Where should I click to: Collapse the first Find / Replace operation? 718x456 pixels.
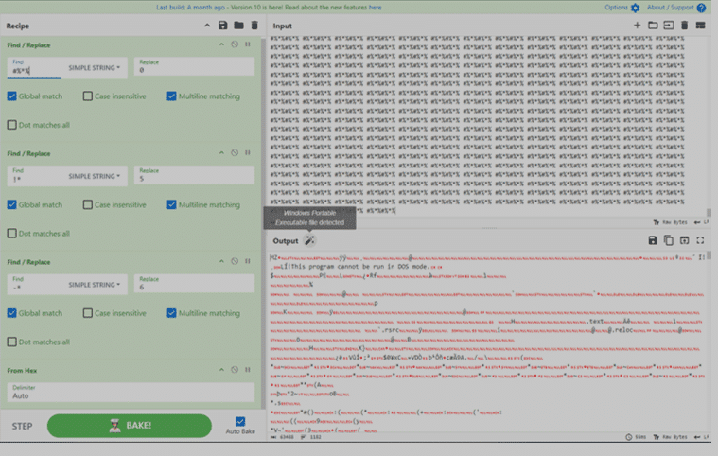pos(221,44)
